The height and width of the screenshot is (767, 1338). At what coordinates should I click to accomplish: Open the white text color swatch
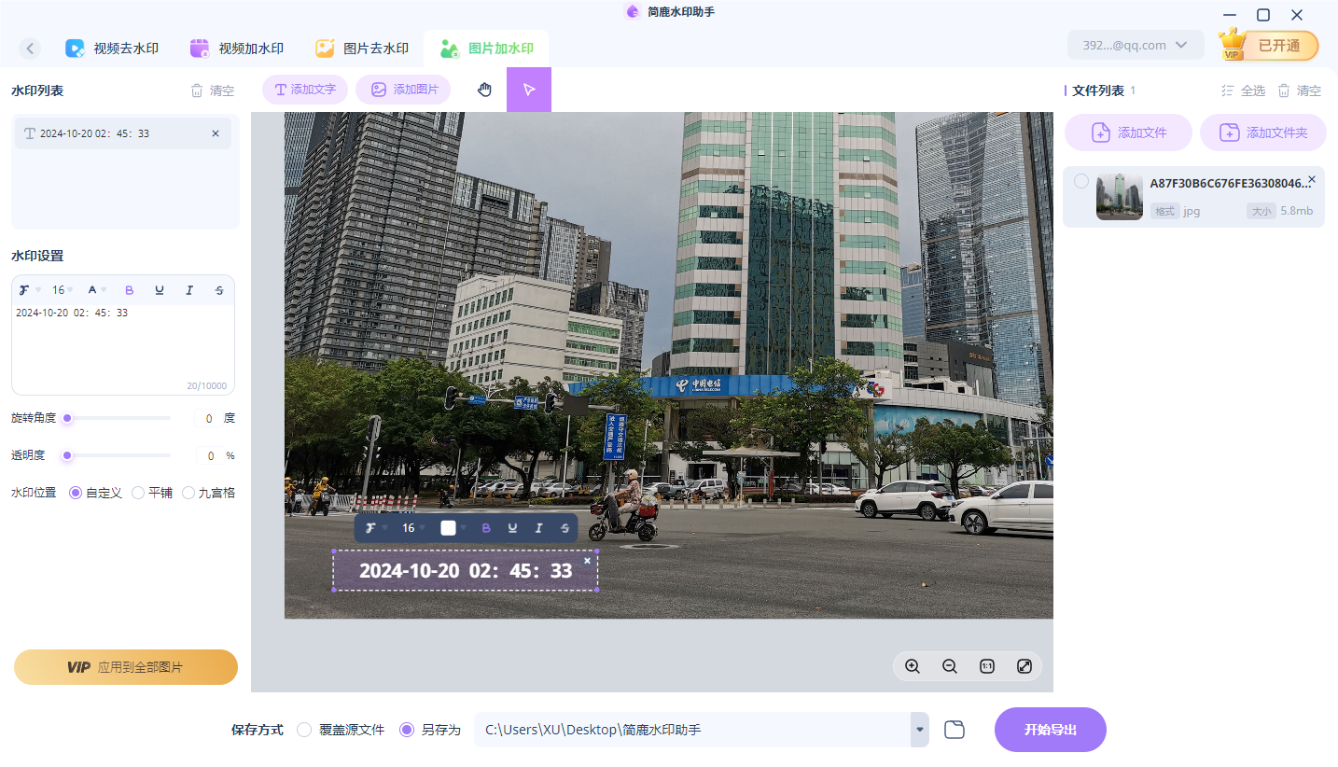coord(448,527)
